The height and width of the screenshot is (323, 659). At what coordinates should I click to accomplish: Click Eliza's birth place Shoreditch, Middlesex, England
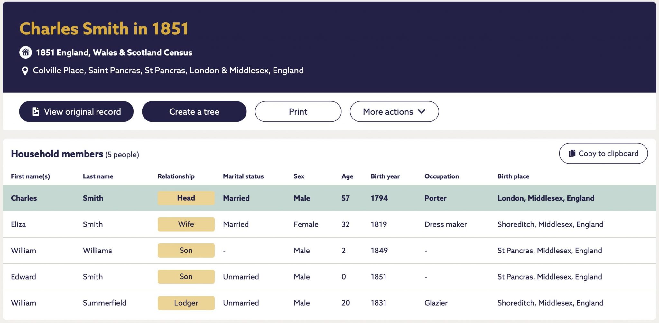click(x=550, y=224)
